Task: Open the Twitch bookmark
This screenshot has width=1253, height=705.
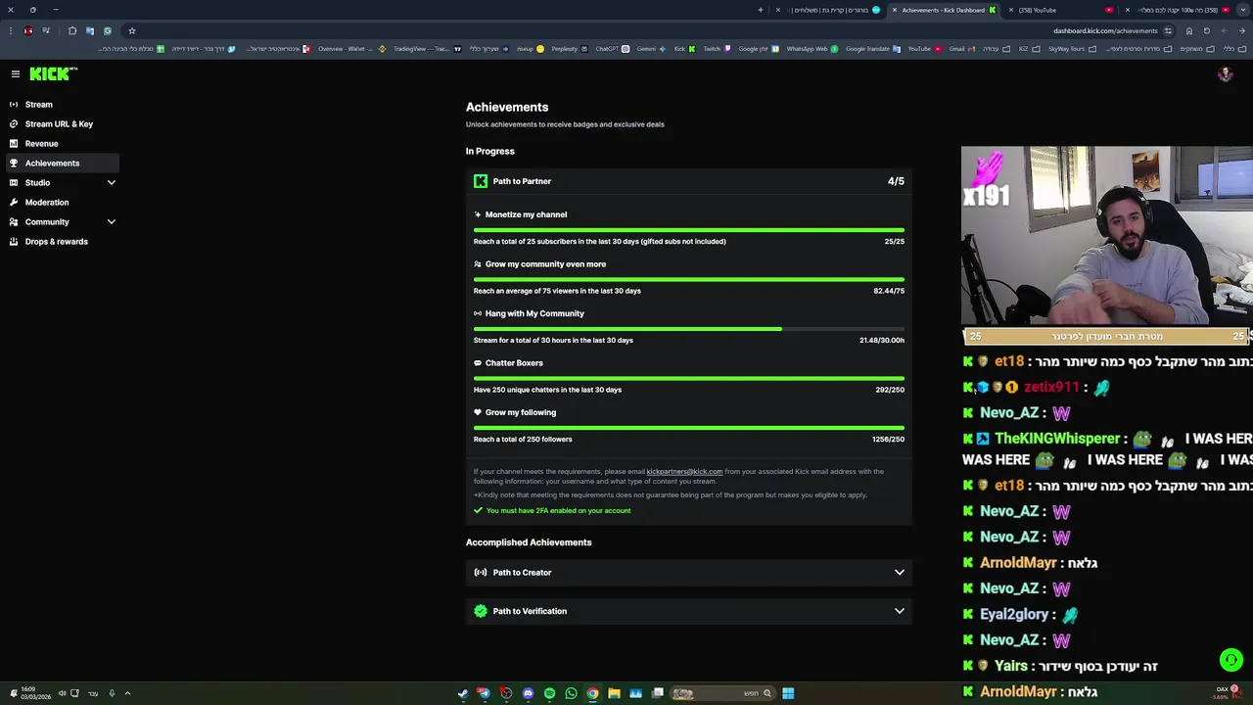Action: tap(717, 49)
